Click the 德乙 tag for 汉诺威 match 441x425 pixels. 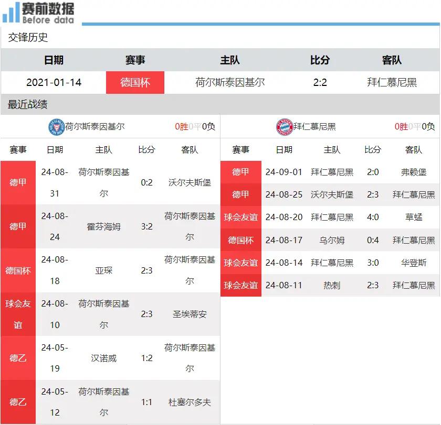[x=18, y=358]
